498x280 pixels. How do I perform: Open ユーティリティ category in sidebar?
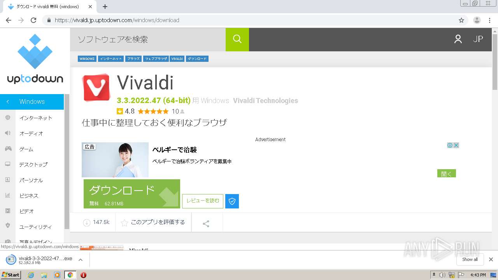click(36, 227)
